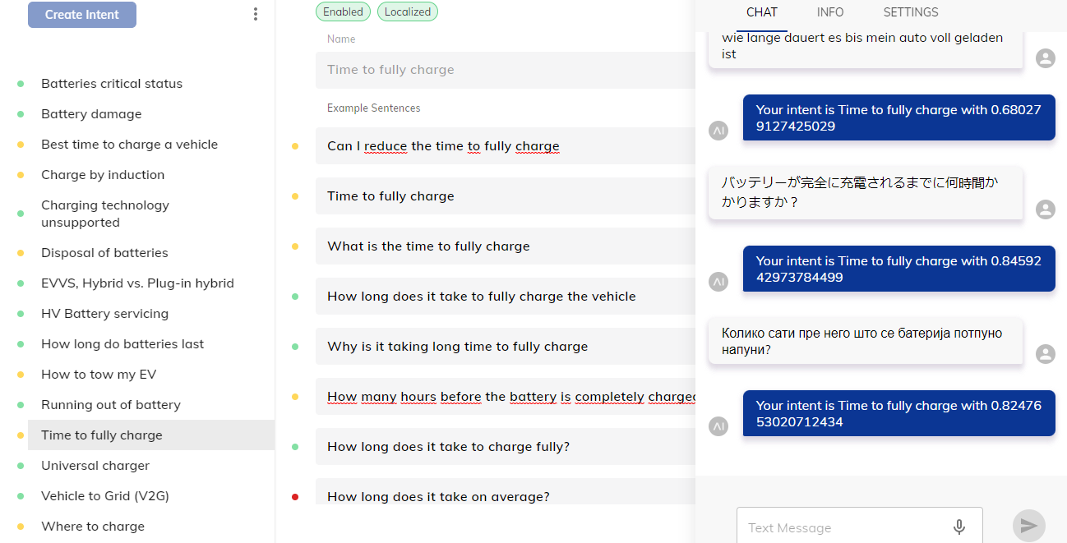Select the CHAT tab

[x=761, y=12]
